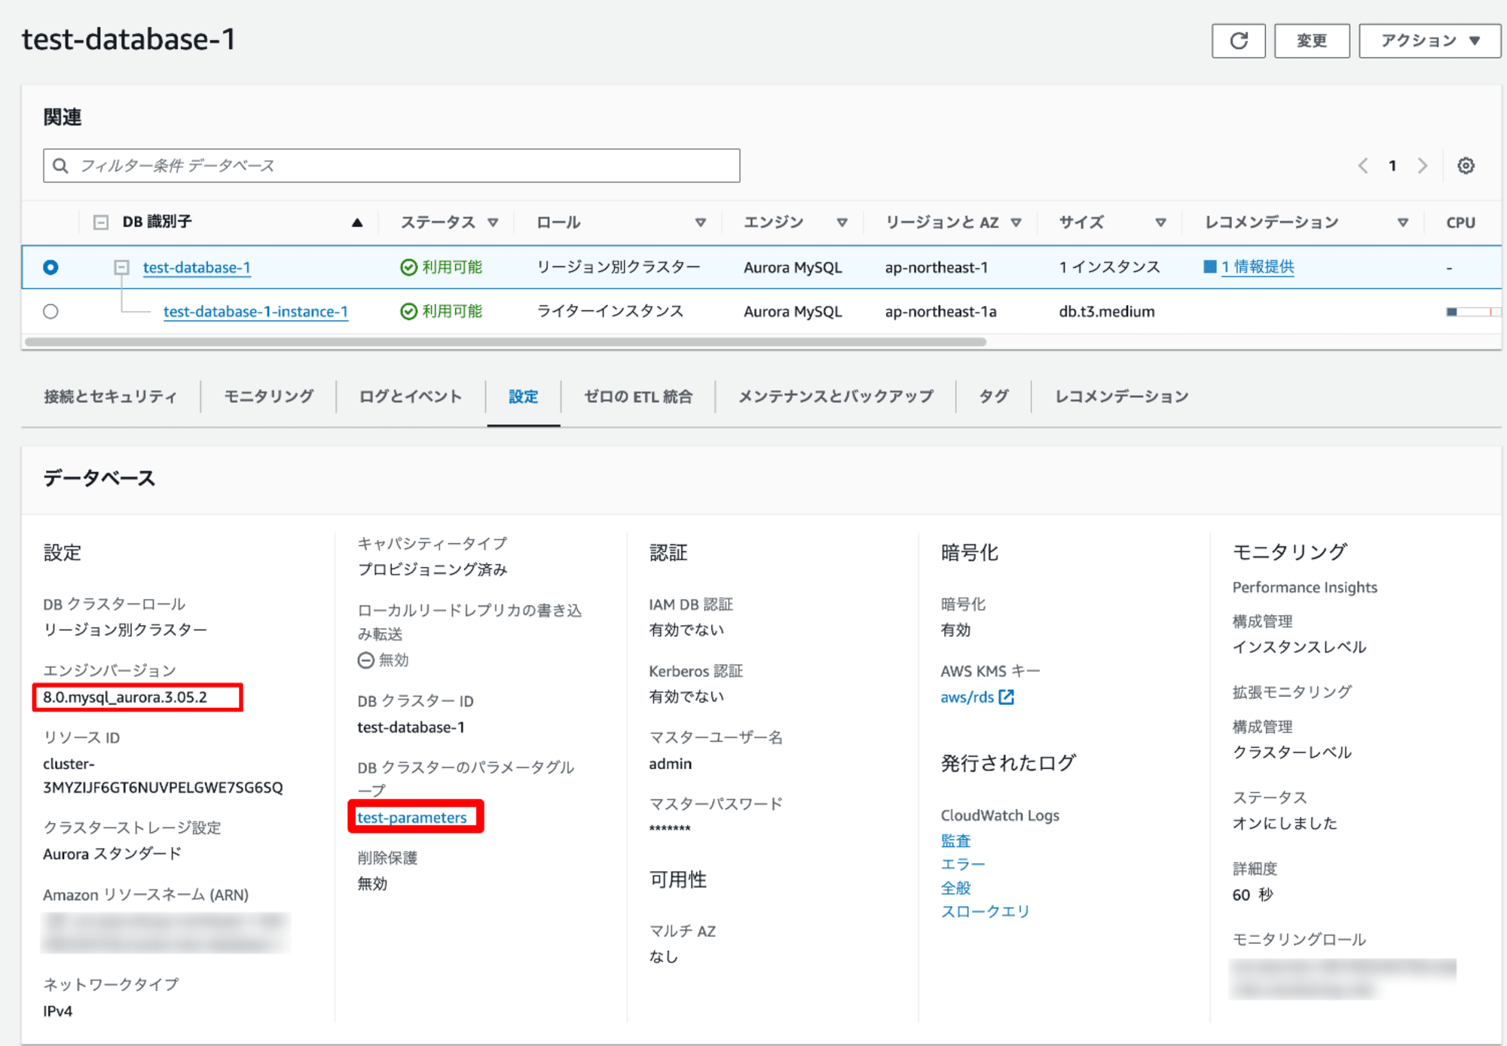
Task: Open the 監査 CloudWatch log link
Action: click(x=955, y=841)
